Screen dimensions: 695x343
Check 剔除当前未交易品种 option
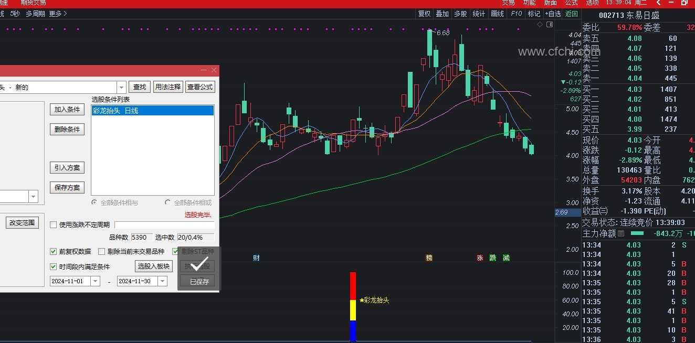pyautogui.click(x=102, y=251)
